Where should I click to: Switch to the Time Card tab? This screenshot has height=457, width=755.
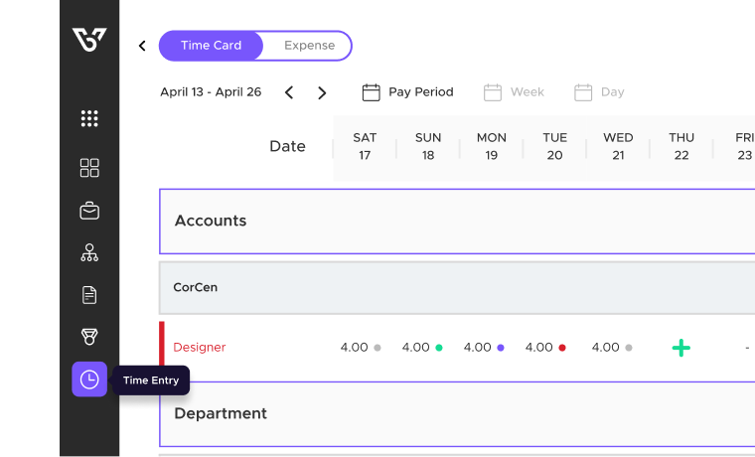pos(211,46)
